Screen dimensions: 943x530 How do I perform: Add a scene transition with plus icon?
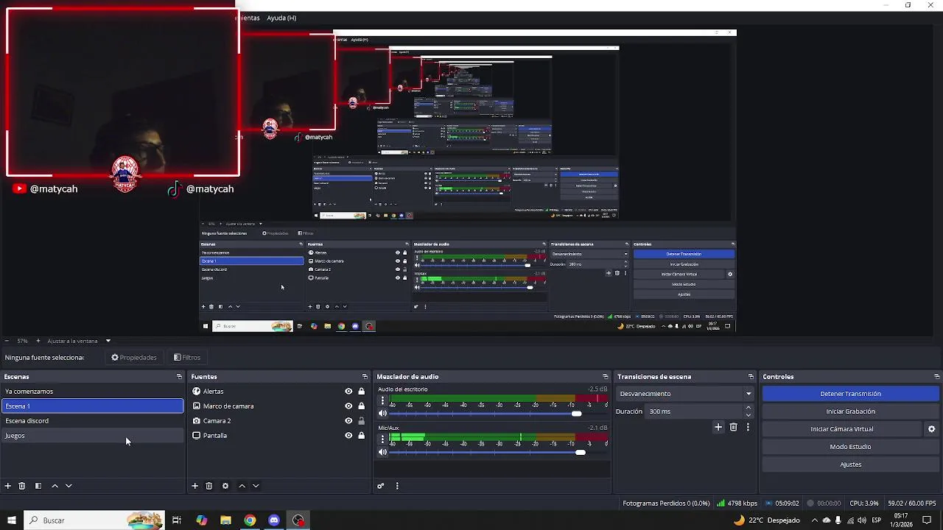pos(718,427)
